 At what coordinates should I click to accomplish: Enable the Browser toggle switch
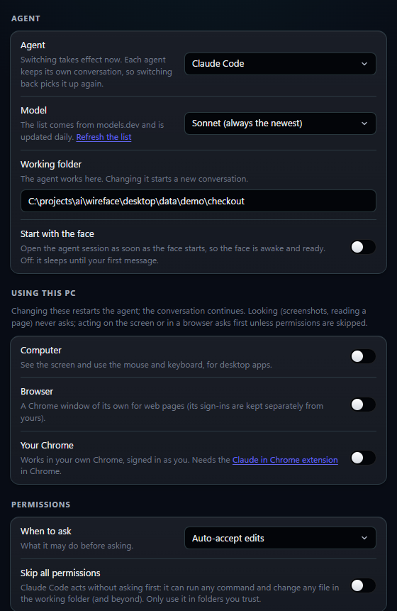pyautogui.click(x=363, y=404)
